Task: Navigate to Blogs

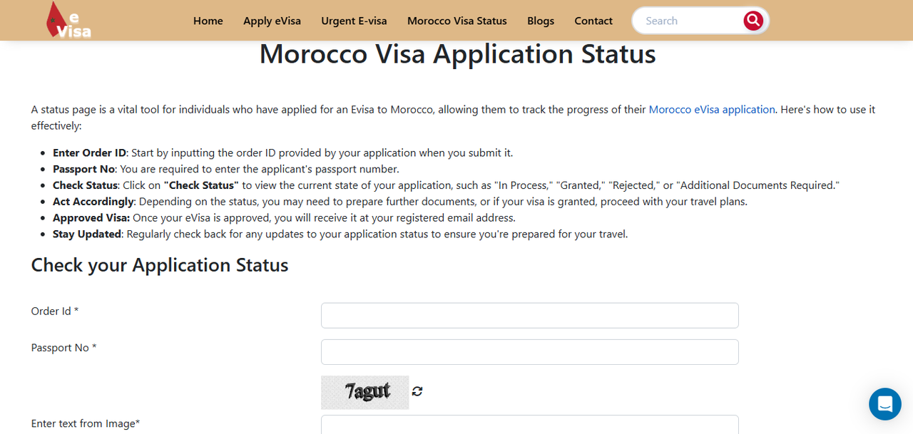Action: pos(541,21)
